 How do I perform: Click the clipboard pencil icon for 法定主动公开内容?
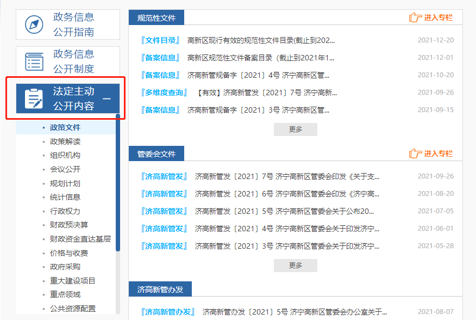[34, 99]
